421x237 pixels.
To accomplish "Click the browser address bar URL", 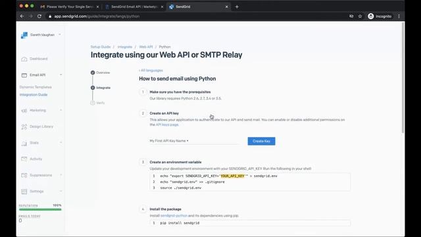I will (x=97, y=16).
